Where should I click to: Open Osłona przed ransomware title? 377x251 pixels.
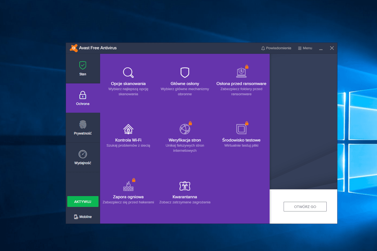pos(241,84)
